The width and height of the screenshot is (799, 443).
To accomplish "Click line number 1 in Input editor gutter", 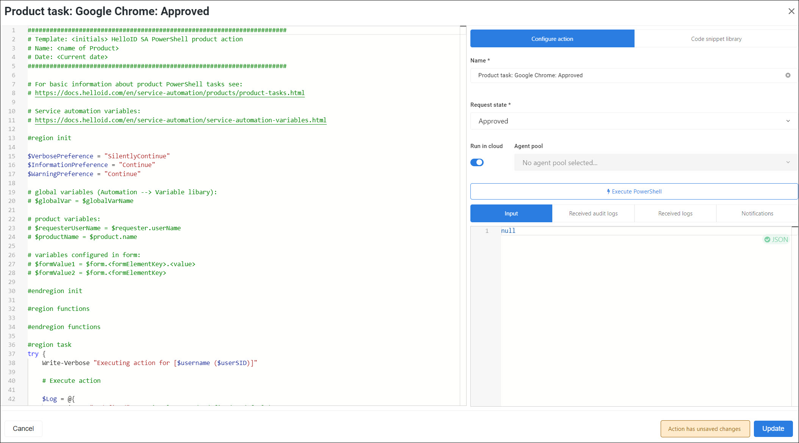I will [487, 231].
